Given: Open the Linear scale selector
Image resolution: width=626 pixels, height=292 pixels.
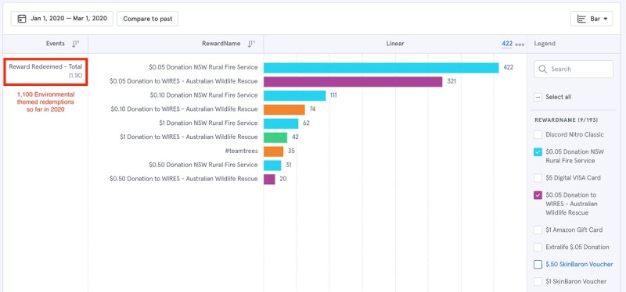Looking at the screenshot, I should 395,44.
